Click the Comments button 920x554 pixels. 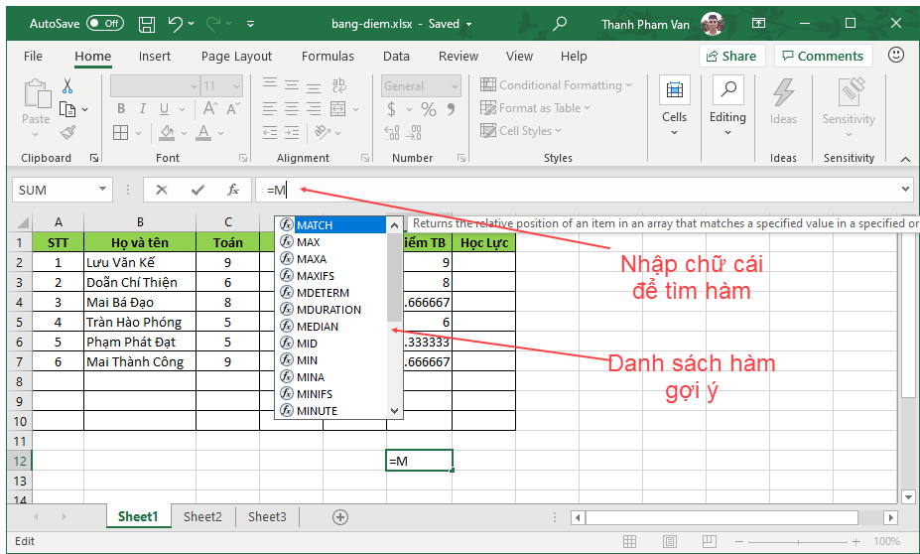[823, 57]
